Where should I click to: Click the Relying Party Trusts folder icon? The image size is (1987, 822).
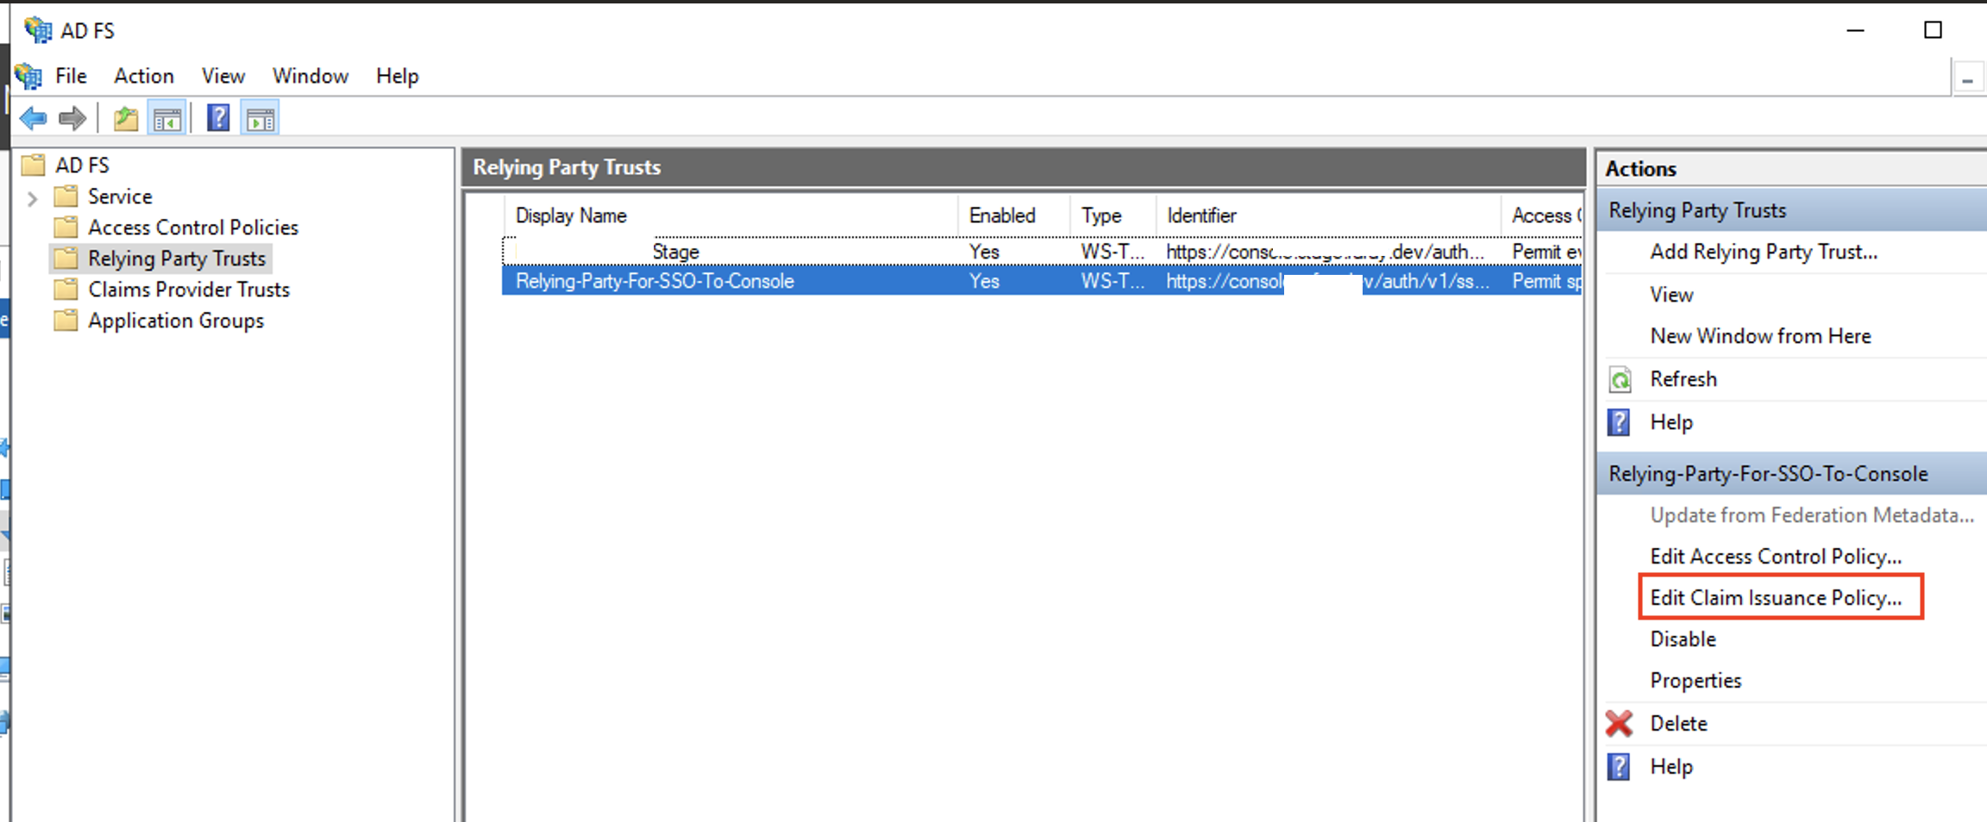point(66,258)
